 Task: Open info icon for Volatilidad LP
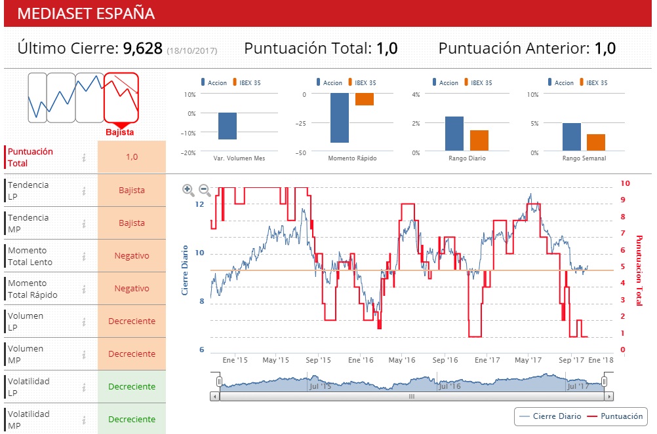click(x=84, y=387)
